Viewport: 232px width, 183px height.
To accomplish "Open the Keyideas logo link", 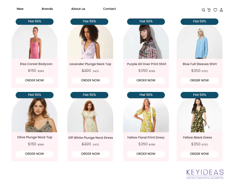I will pos(205,174).
